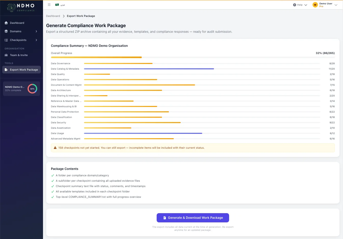Screen dimensions: 343x239
Task: Click the Data Assetization label
Action: (x=61, y=128)
